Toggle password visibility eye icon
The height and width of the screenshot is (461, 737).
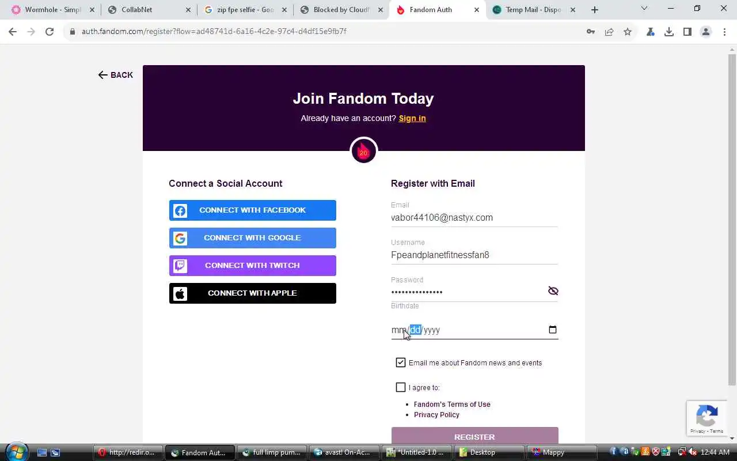click(553, 291)
